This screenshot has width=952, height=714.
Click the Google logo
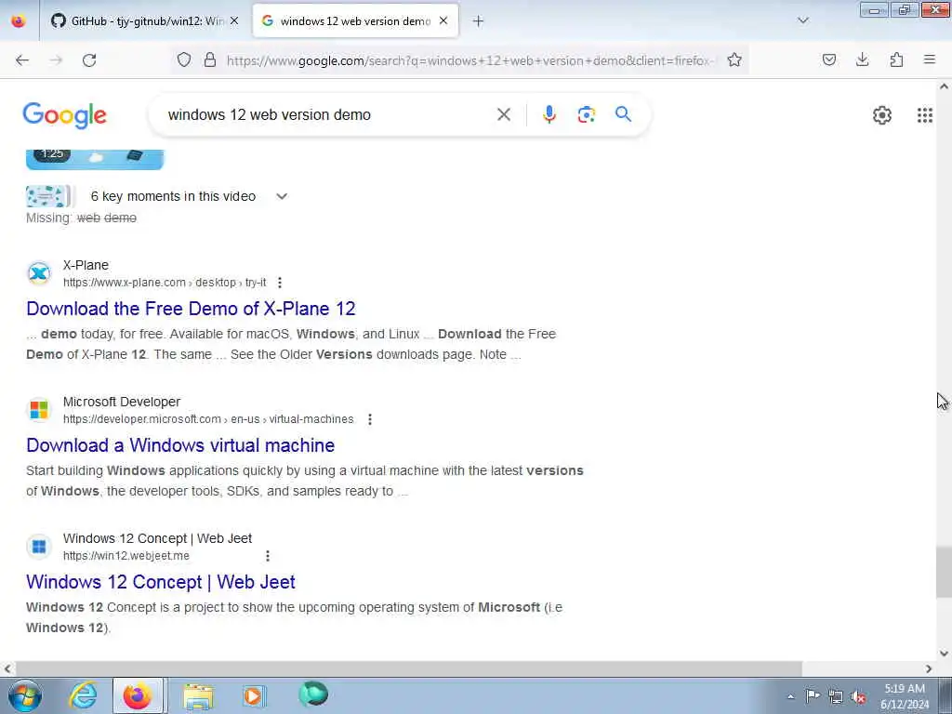pyautogui.click(x=65, y=115)
